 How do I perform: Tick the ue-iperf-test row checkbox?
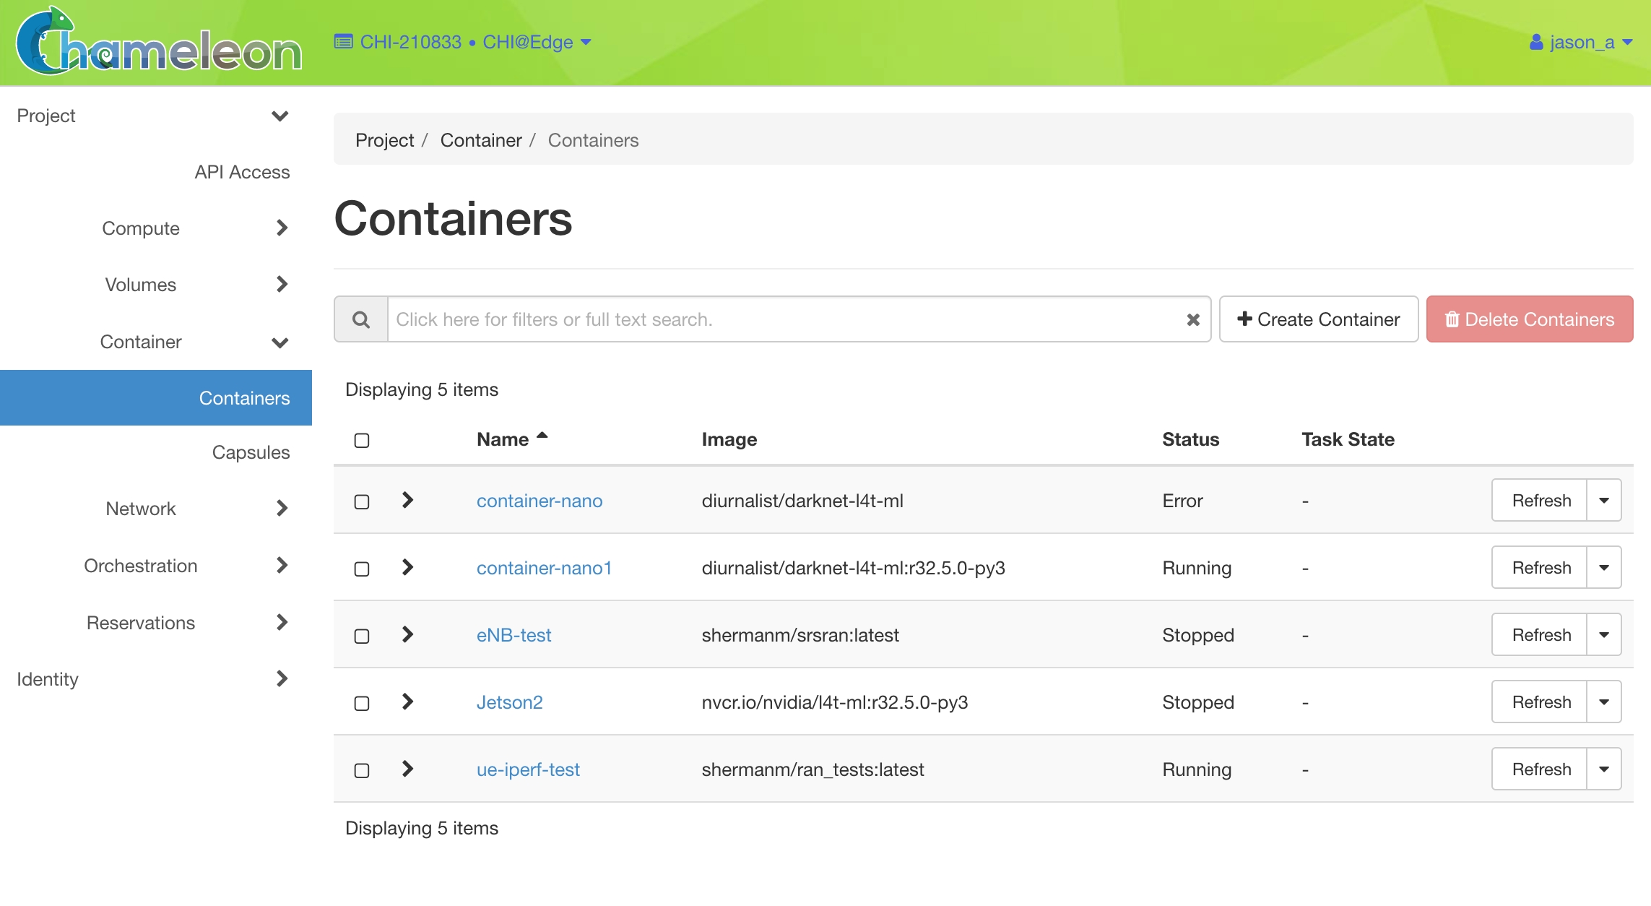[362, 770]
